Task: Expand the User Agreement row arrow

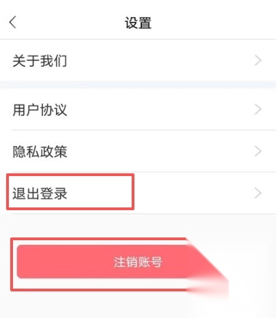Action: pyautogui.click(x=258, y=110)
